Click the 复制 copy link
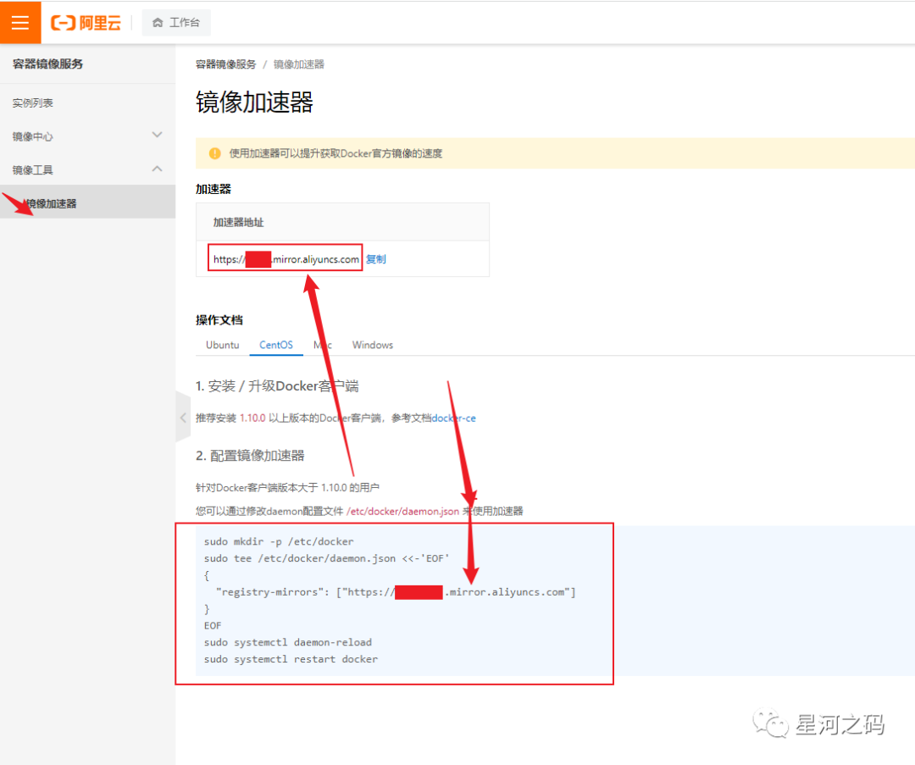This screenshot has width=915, height=765. click(376, 259)
